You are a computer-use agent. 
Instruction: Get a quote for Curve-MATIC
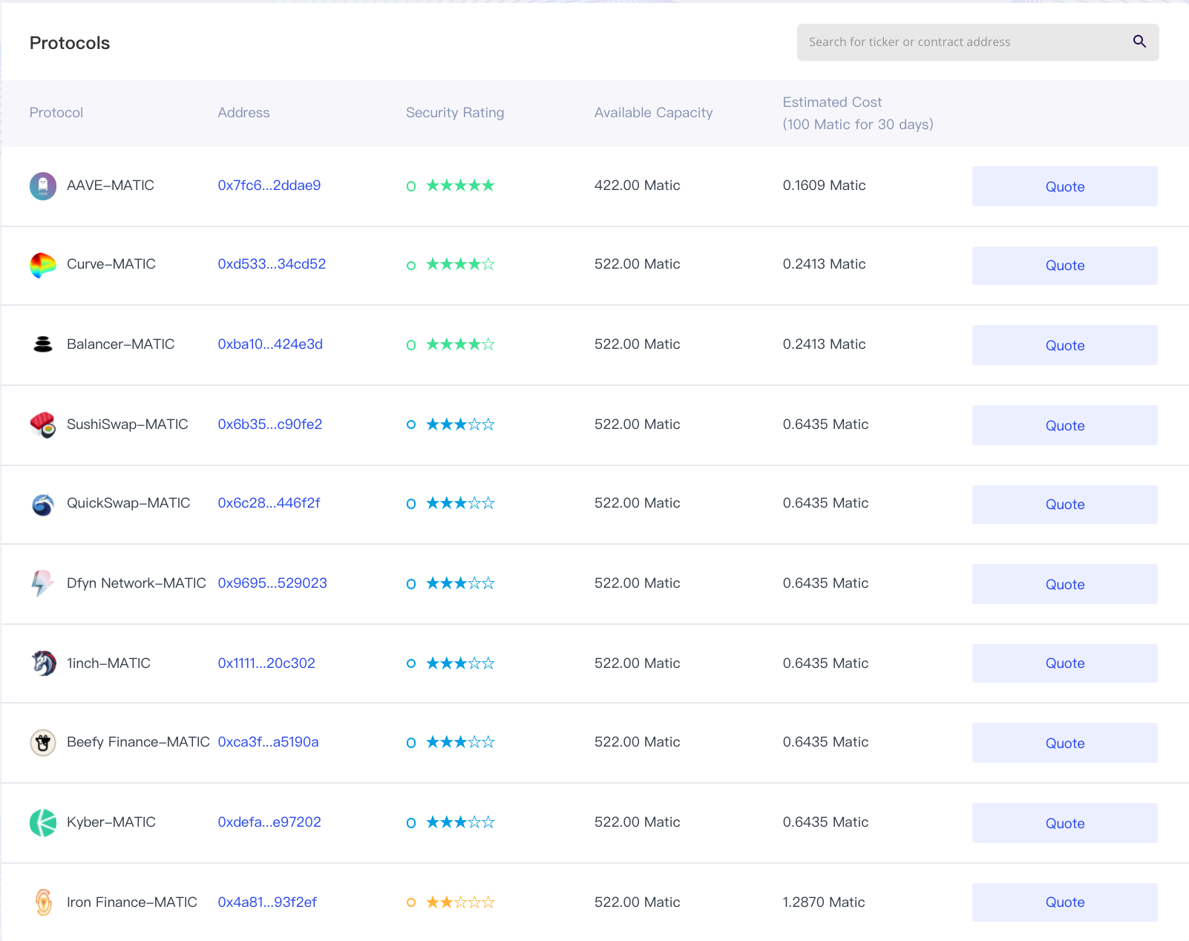pos(1064,266)
